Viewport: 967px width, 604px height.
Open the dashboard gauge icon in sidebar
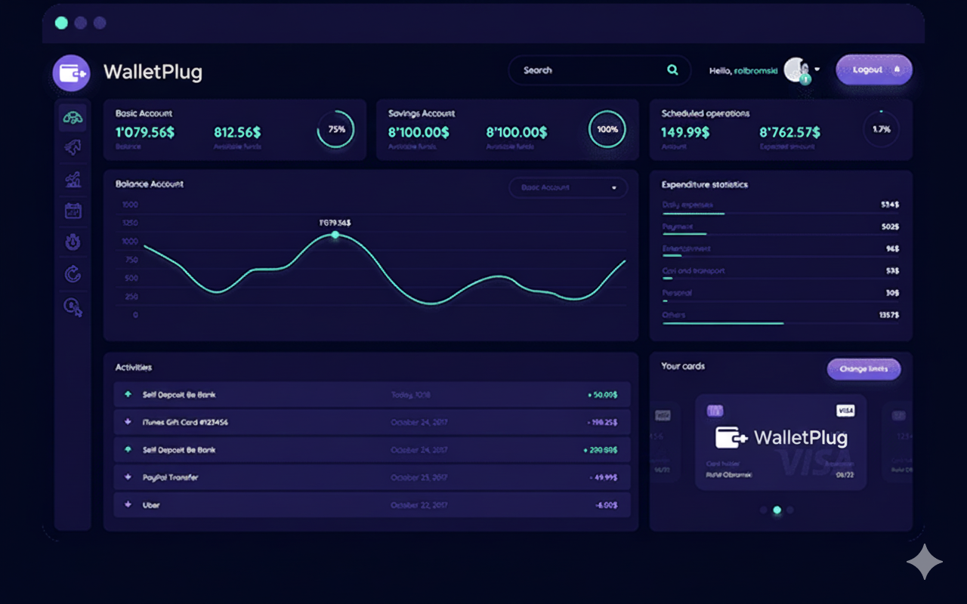73,117
